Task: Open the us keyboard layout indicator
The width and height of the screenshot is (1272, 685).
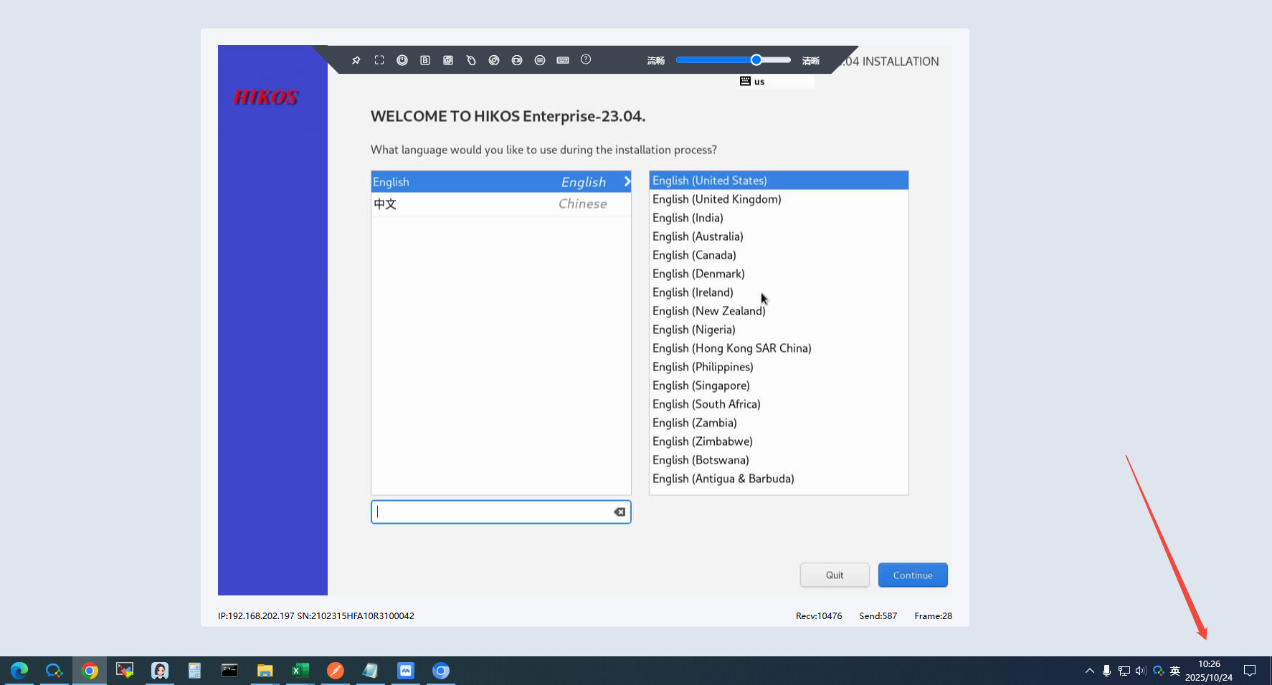Action: pos(752,82)
